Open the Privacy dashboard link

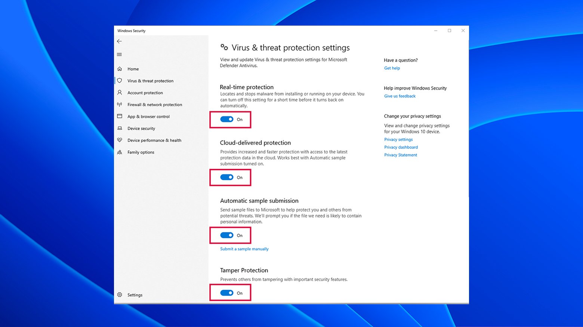click(x=401, y=147)
